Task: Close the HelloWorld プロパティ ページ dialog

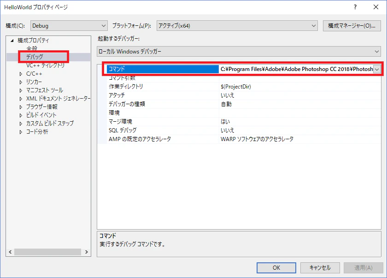Action: tap(375, 7)
